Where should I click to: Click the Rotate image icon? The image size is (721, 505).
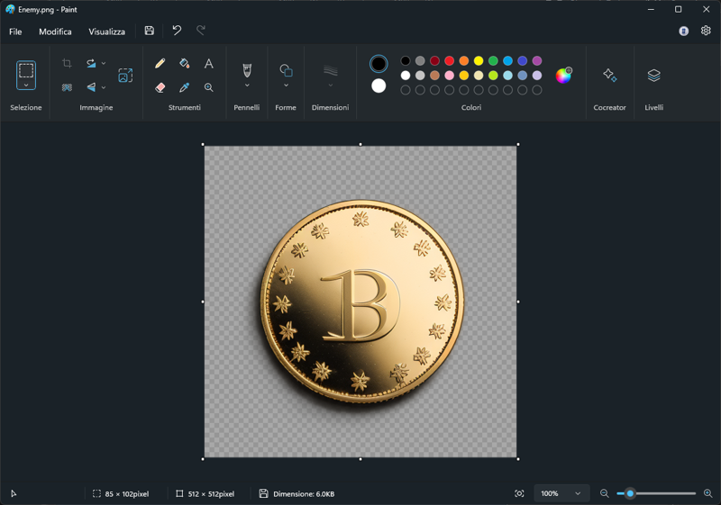(x=91, y=63)
